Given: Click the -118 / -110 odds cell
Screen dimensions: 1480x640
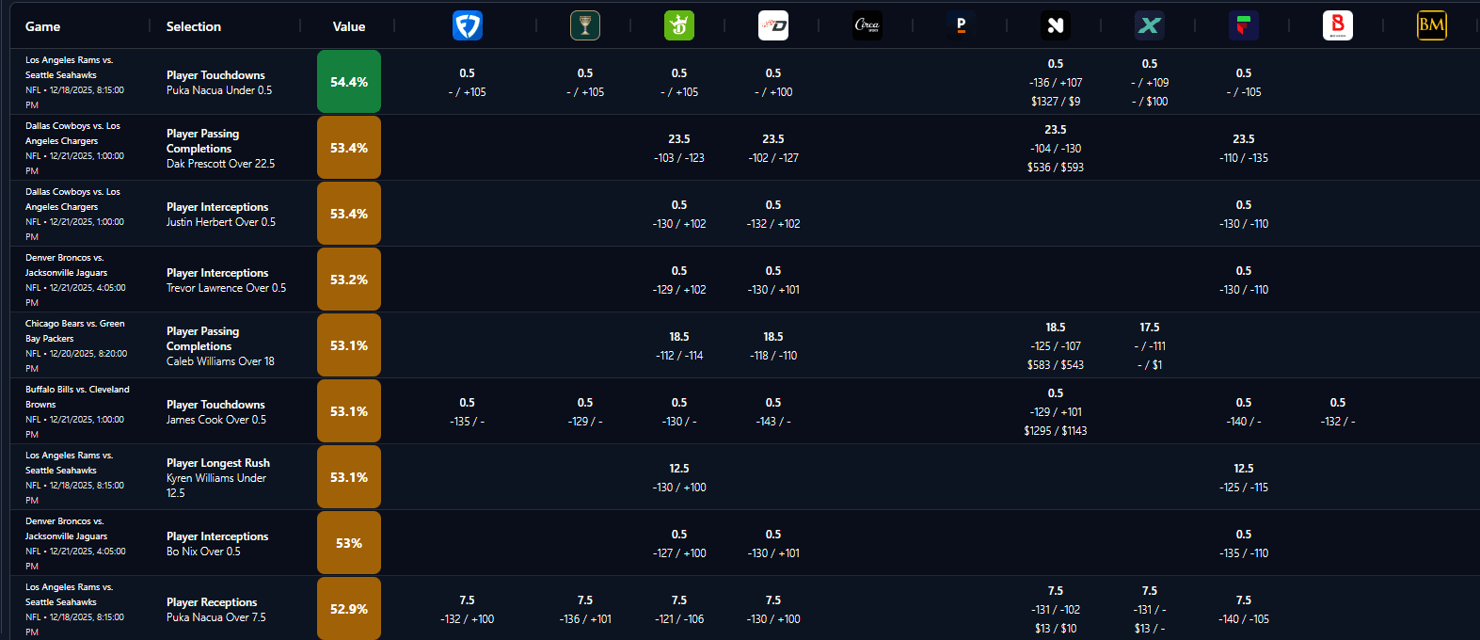Looking at the screenshot, I should 773,356.
